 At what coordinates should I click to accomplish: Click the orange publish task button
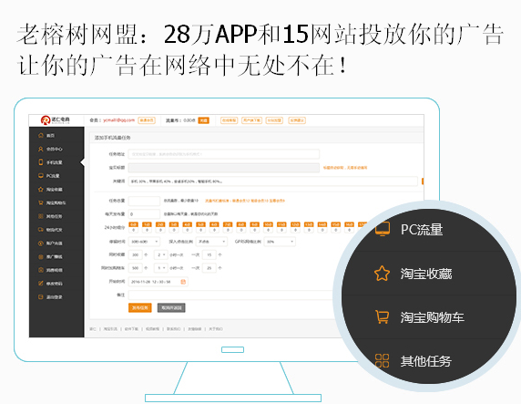[140, 308]
